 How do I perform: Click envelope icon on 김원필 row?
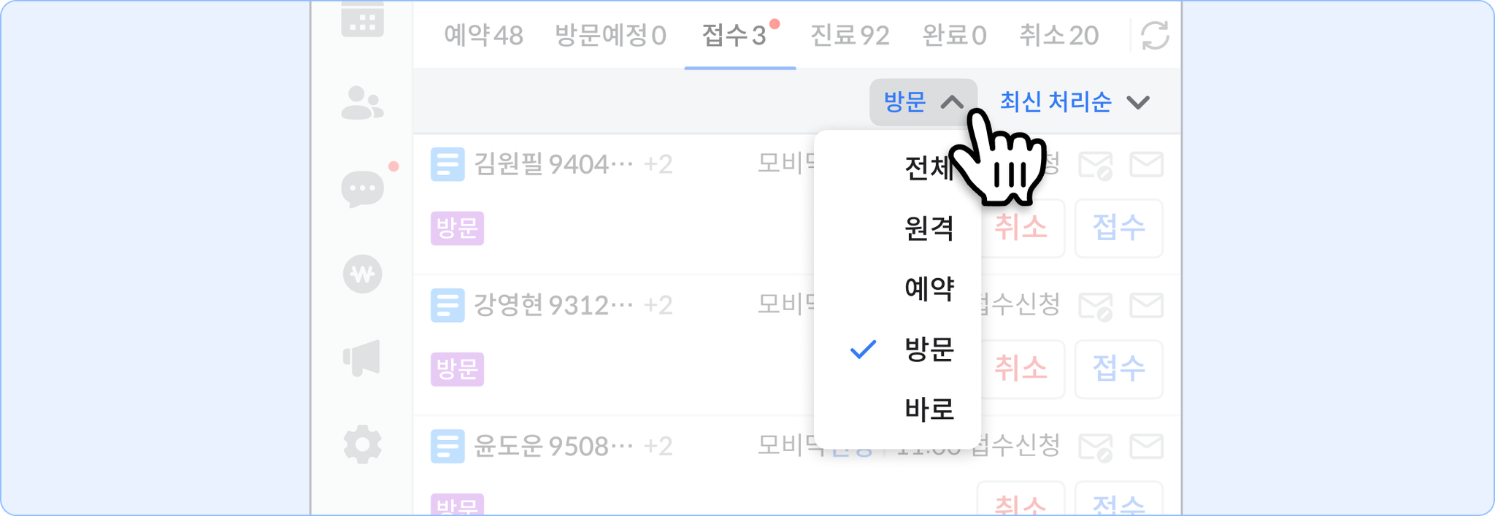[x=1146, y=164]
